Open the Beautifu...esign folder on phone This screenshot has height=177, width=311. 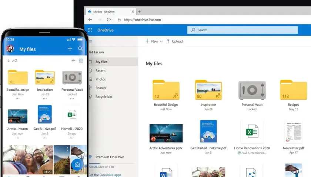pos(18,77)
